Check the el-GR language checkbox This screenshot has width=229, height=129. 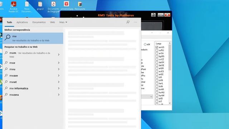click(157, 68)
